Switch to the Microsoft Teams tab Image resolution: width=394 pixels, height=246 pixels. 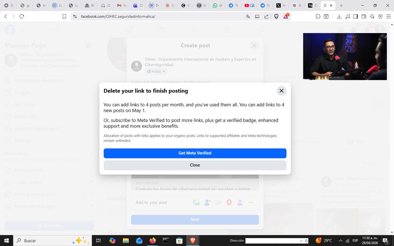tap(138, 6)
